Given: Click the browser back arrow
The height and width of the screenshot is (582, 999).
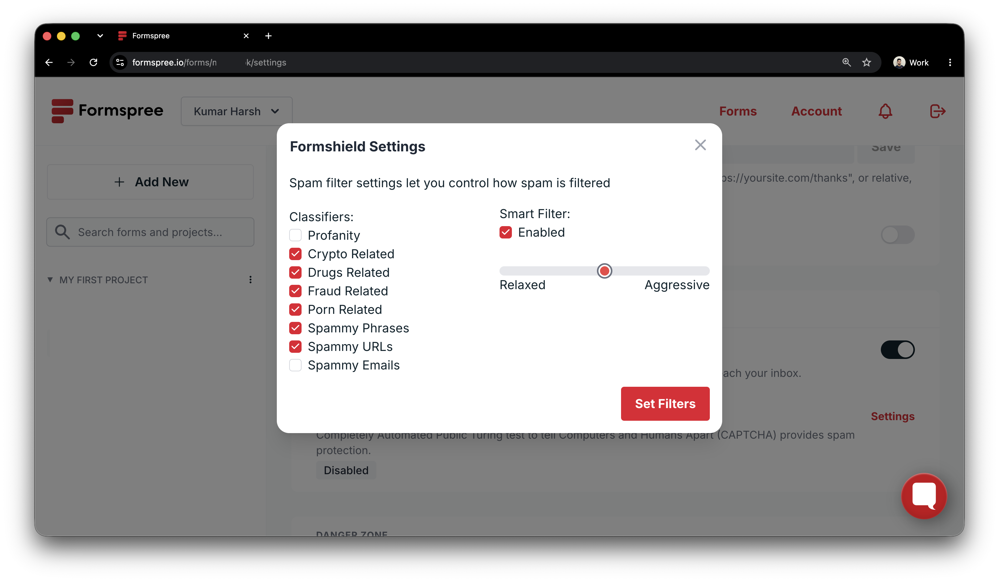Looking at the screenshot, I should [49, 62].
